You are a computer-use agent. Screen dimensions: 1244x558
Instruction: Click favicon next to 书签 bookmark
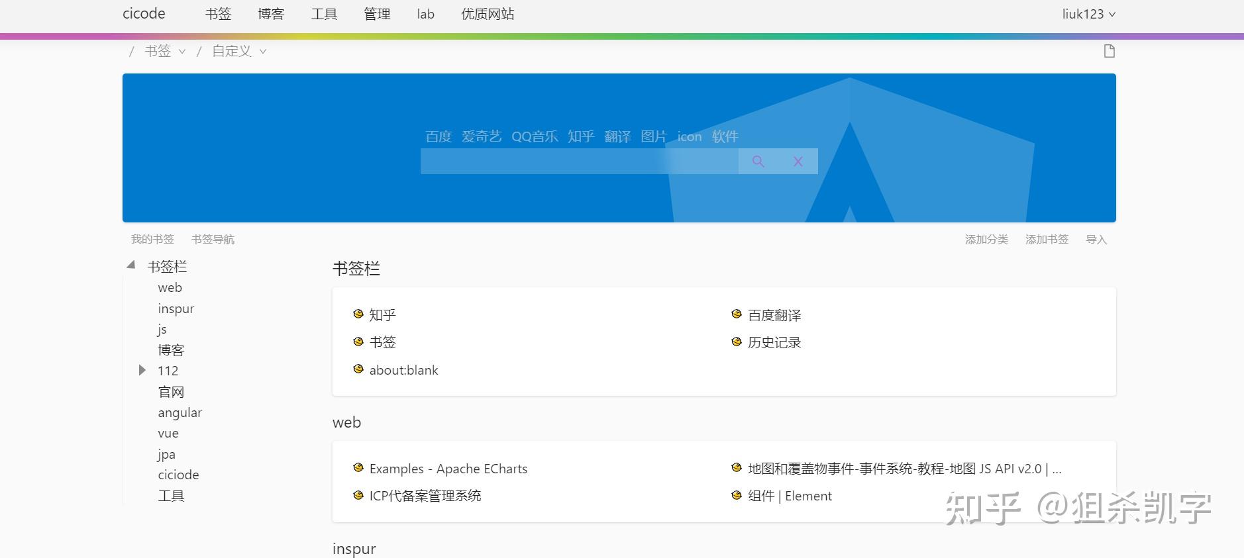[x=358, y=342]
